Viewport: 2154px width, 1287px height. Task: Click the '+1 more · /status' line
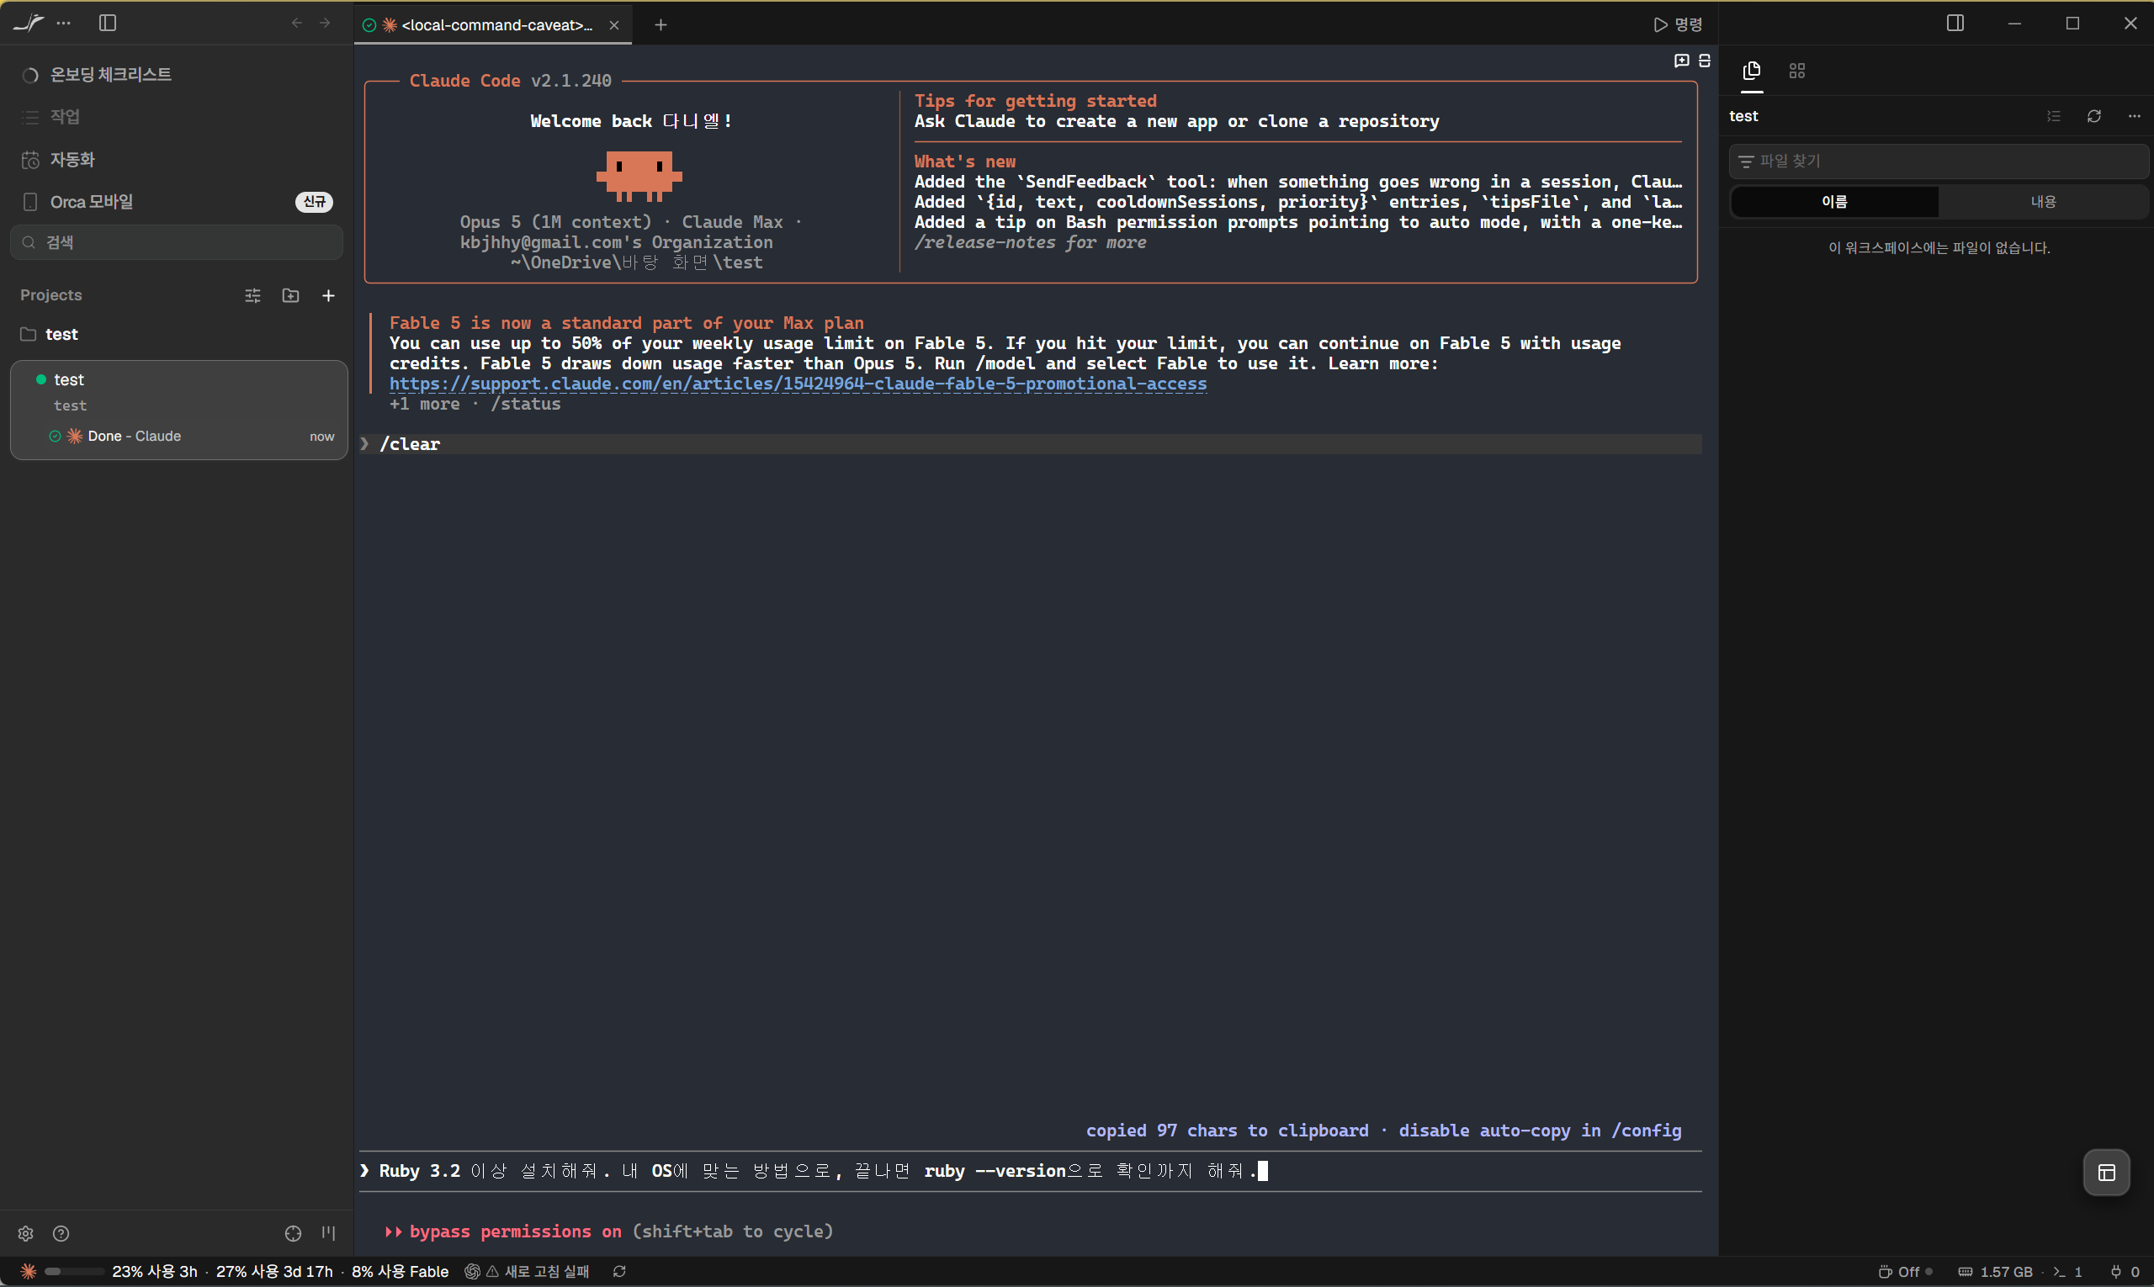[x=475, y=404]
